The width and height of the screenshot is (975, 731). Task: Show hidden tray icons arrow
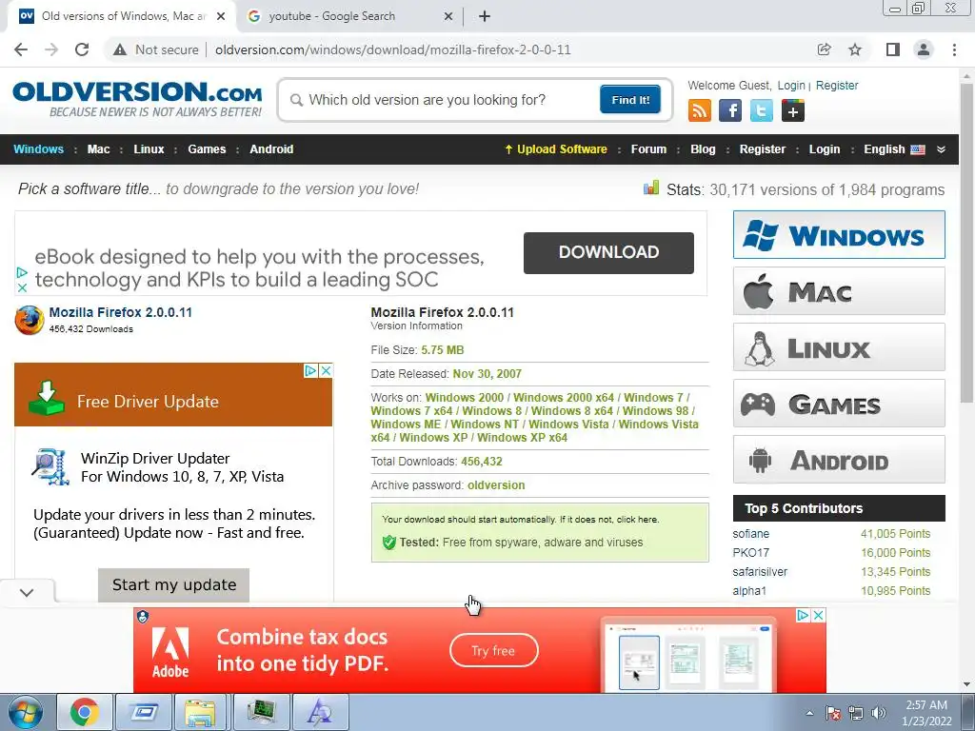tap(809, 713)
